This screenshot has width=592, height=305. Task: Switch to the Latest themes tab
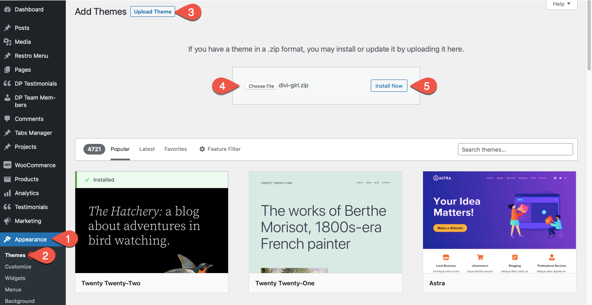click(x=147, y=149)
